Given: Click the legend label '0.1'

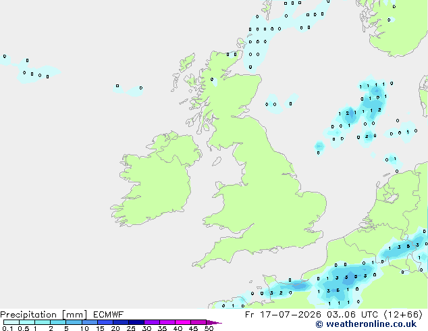Looking at the screenshot, I should (7, 328).
